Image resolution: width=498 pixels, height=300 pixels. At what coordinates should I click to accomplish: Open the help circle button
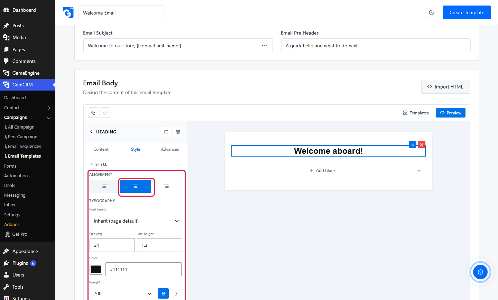480,272
